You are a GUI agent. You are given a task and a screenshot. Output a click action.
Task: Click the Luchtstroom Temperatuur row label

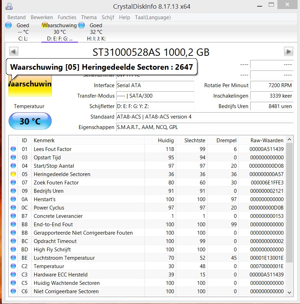point(64,258)
